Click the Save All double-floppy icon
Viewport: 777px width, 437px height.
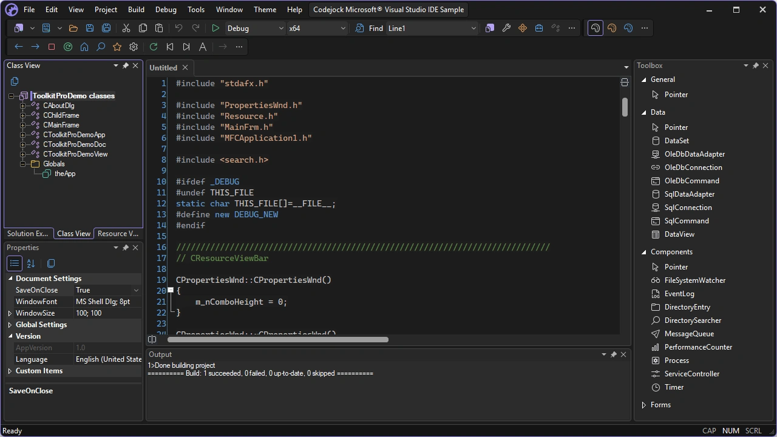[x=106, y=28]
